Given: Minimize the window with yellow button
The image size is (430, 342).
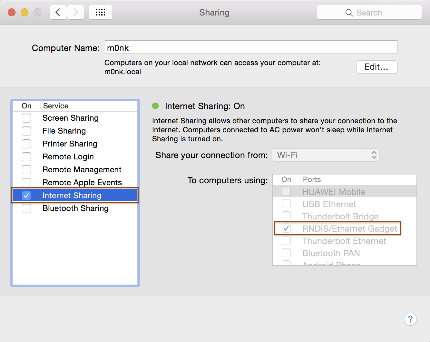Looking at the screenshot, I should tap(24, 13).
